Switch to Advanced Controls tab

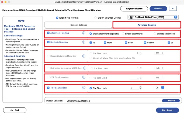point(147,25)
